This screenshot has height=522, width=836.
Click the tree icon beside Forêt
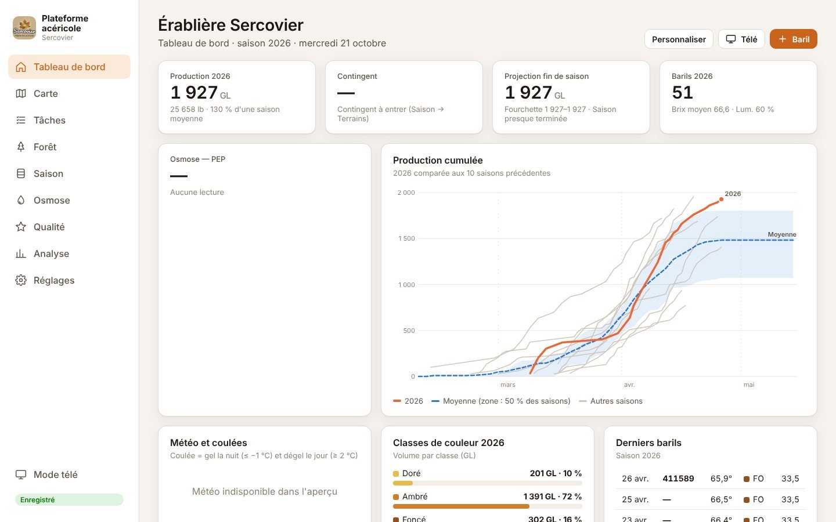pos(21,147)
